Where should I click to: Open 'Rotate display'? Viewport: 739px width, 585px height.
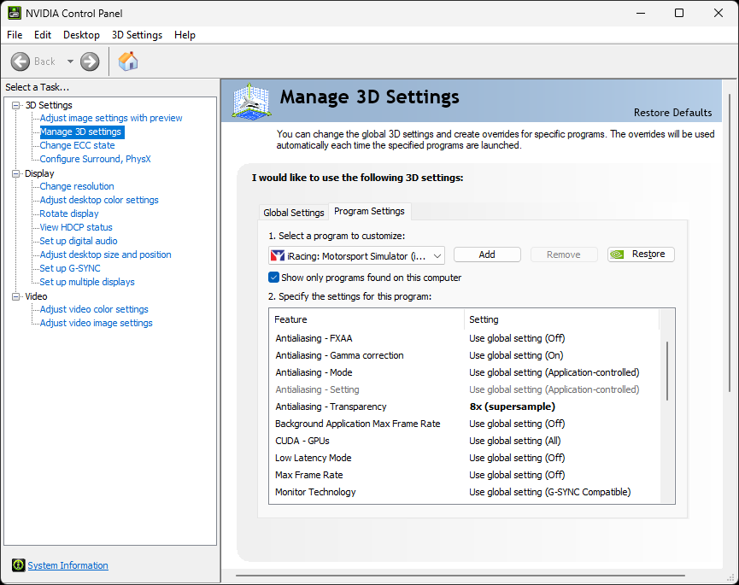click(69, 214)
